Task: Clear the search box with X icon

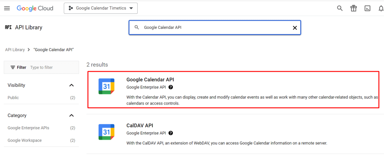Action: tap(294, 28)
